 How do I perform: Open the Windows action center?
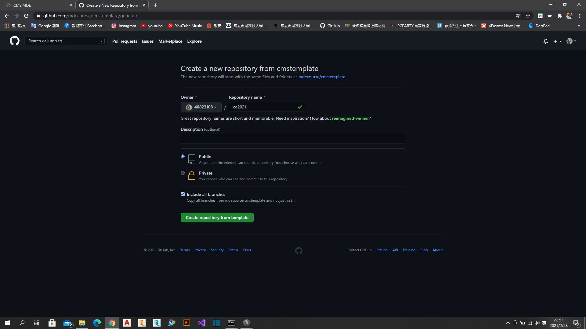[576, 323]
